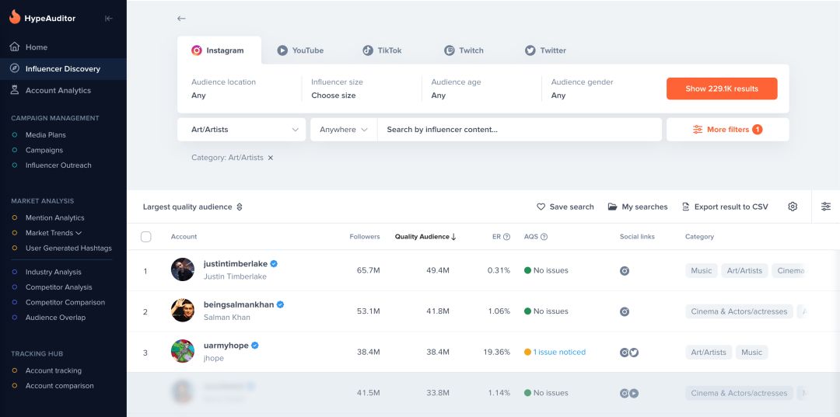840x417 pixels.
Task: Open the filter sliders panel icon
Action: (826, 207)
